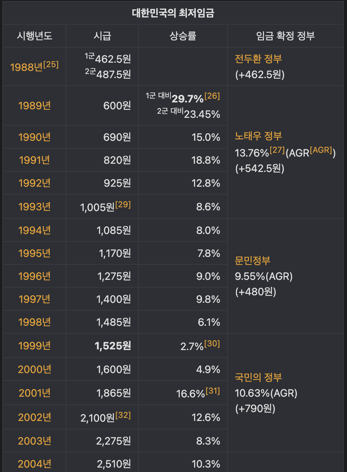Open the [AGR] footnote superscript

click(321, 150)
